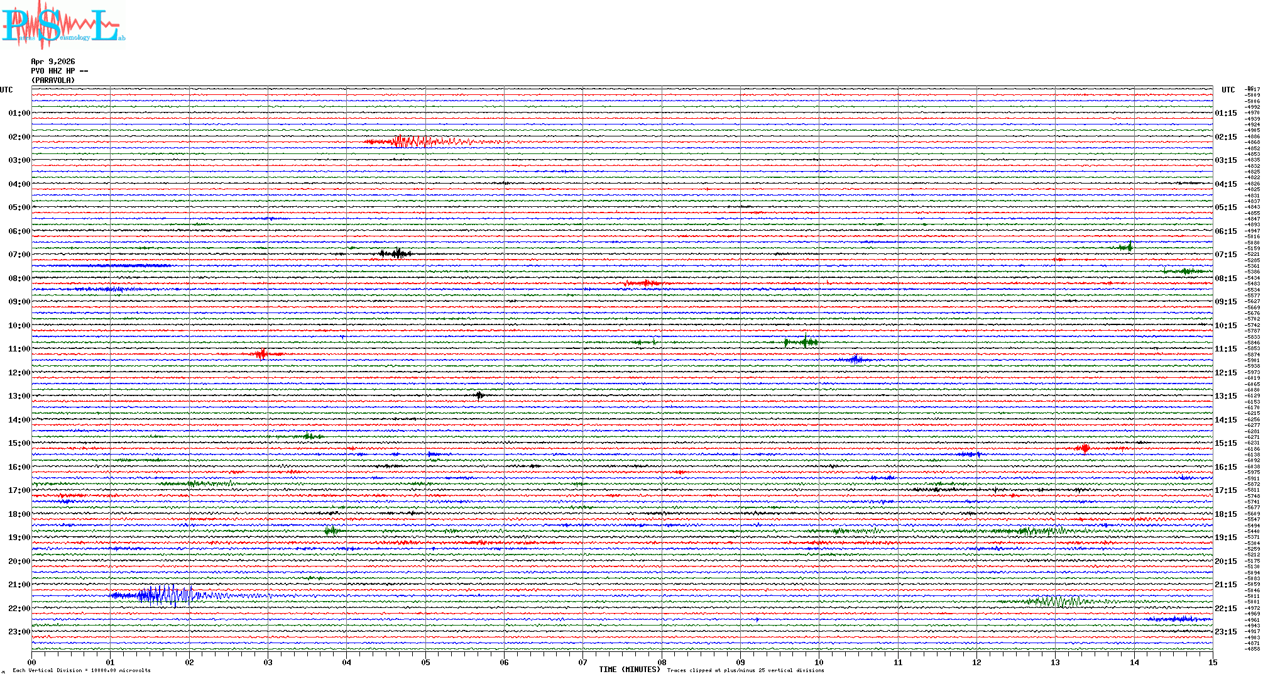Click the small black spike on the 13:00 trace
This screenshot has width=1263, height=679.
[x=479, y=395]
